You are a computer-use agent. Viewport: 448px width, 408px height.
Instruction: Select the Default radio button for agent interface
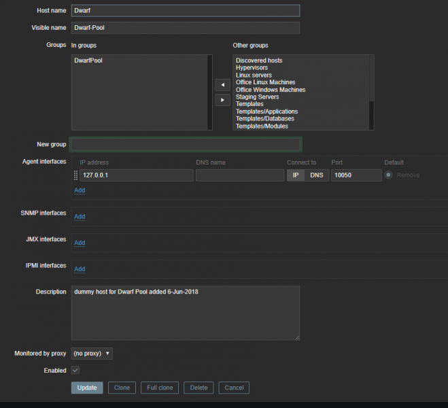[x=389, y=175]
